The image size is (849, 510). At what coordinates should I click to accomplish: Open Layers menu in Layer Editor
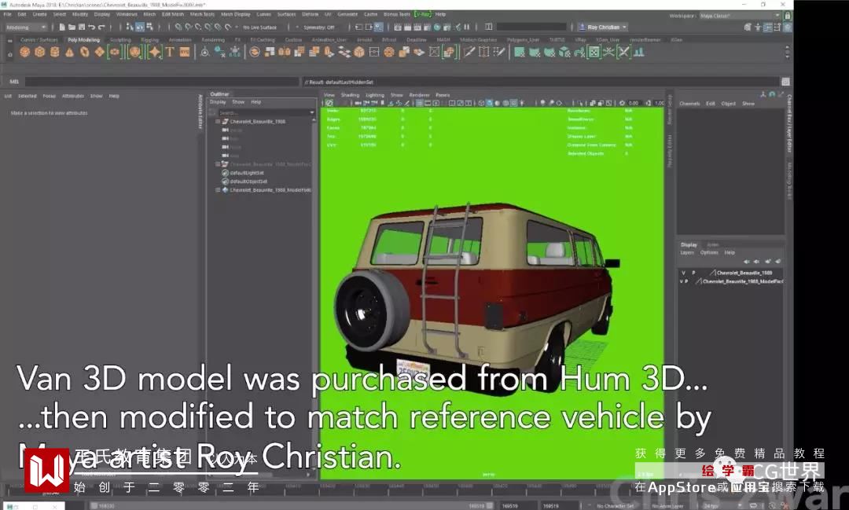(686, 253)
